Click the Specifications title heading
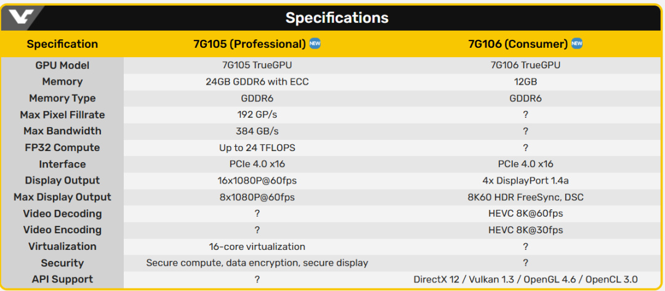The height and width of the screenshot is (291, 665). (337, 18)
